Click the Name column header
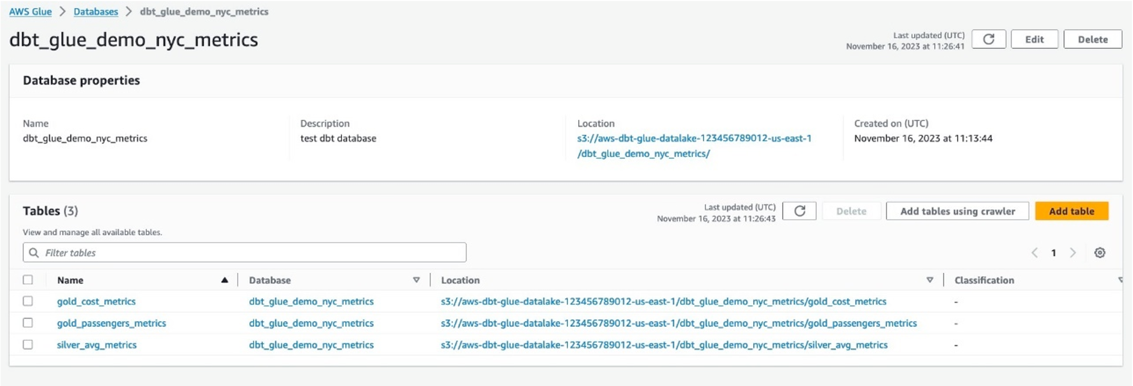Image resolution: width=1133 pixels, height=386 pixels. point(70,280)
